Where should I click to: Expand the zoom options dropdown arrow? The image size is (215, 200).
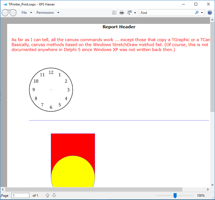[135, 13]
